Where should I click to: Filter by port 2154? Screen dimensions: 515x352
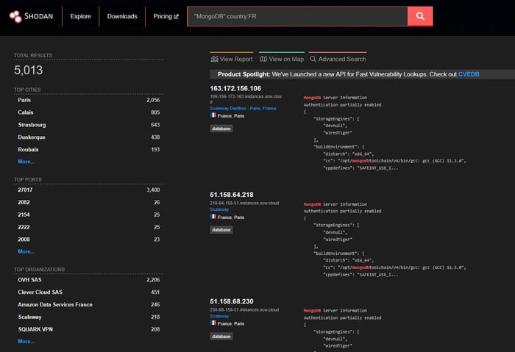[24, 215]
